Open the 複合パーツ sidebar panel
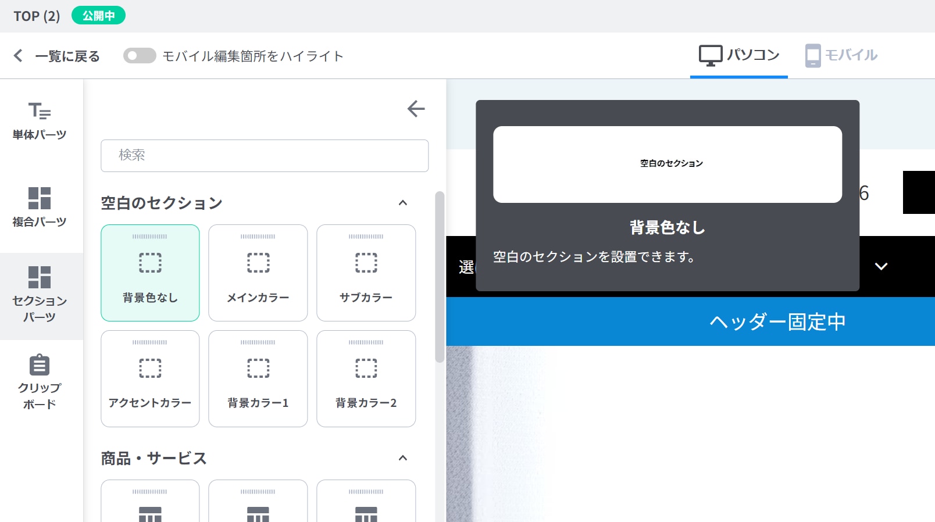The width and height of the screenshot is (935, 522). pos(40,207)
